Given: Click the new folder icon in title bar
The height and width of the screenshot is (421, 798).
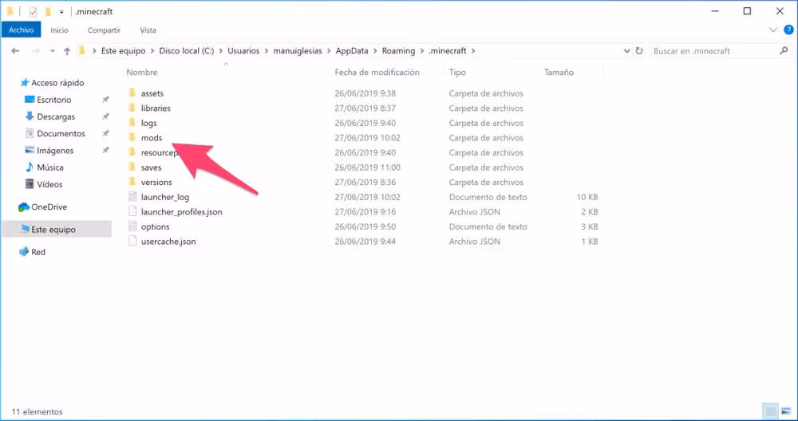Looking at the screenshot, I should tap(48, 11).
